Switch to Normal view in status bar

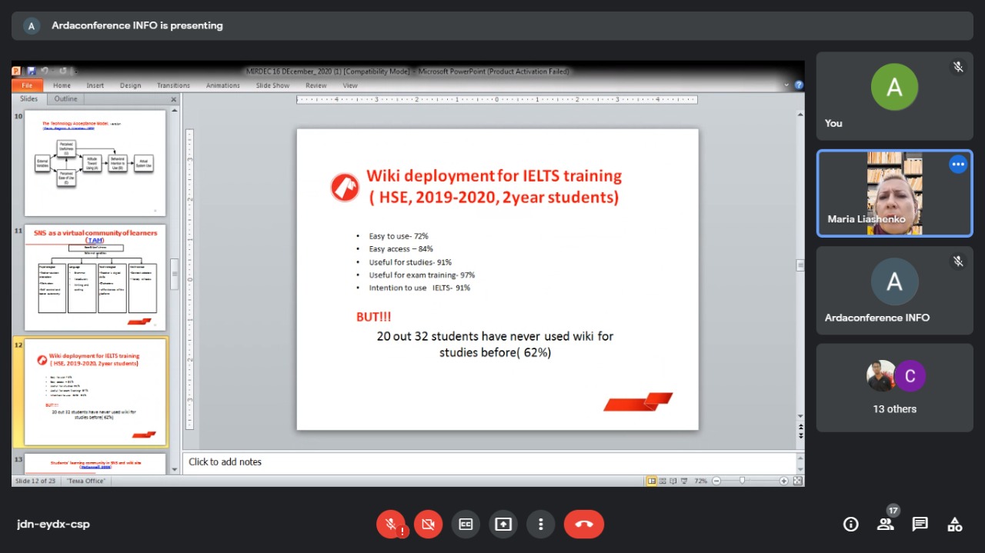[652, 481]
